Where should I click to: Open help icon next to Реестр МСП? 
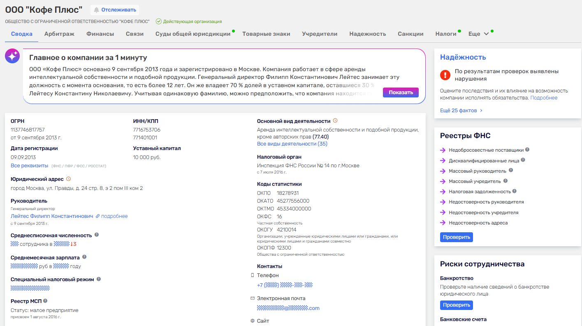point(45,301)
